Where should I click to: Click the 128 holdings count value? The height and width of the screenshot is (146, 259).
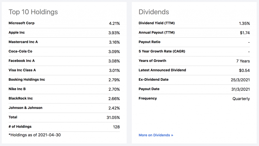[116, 127]
